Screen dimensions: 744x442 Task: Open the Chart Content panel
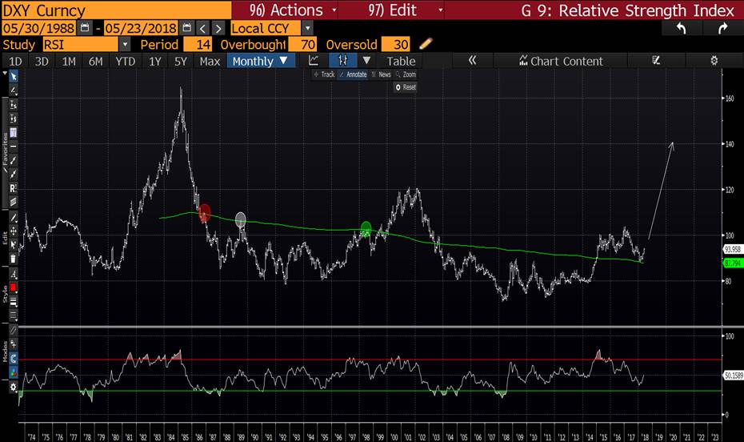tap(561, 61)
